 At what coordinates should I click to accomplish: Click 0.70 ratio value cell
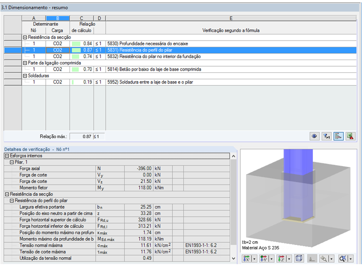tap(81, 69)
